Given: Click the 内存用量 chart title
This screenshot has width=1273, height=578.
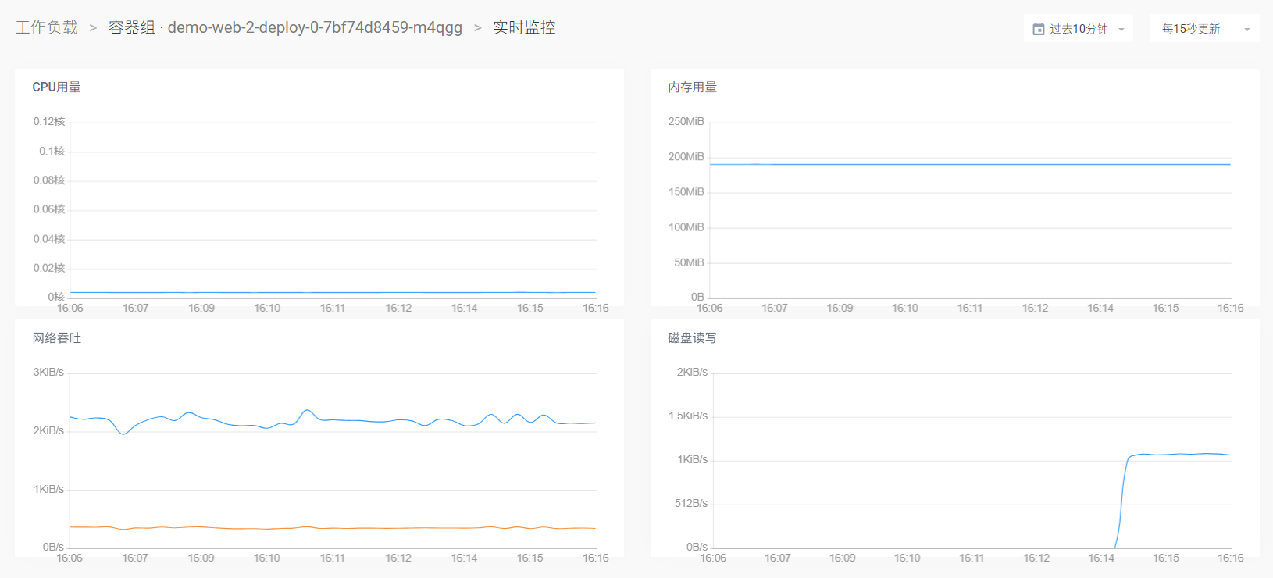Looking at the screenshot, I should pyautogui.click(x=692, y=87).
